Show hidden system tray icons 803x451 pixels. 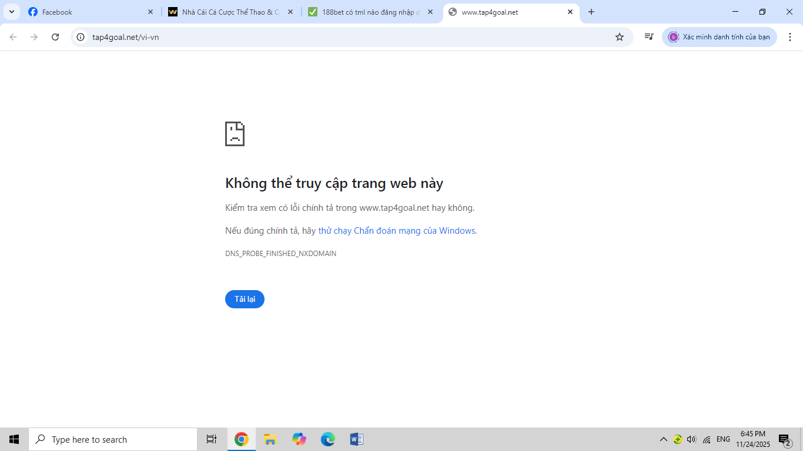click(663, 439)
